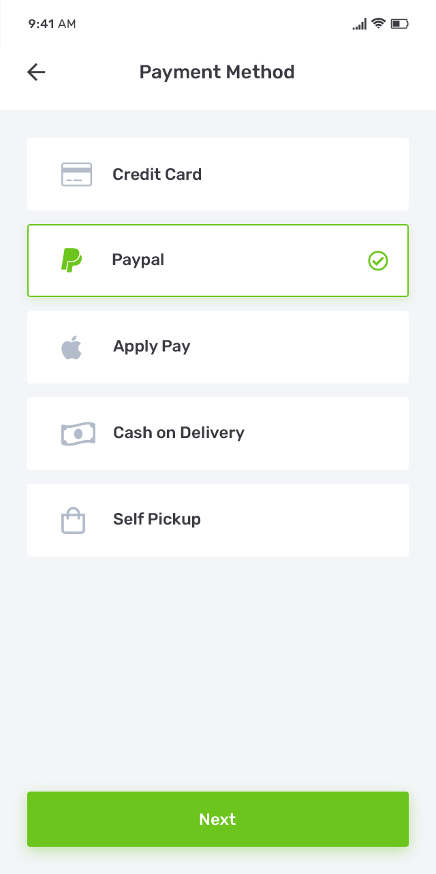436x874 pixels.
Task: Click the PayPal logo icon
Action: coord(71,260)
